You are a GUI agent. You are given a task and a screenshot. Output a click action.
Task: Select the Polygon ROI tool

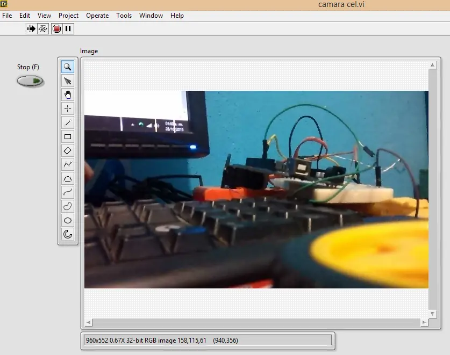(68, 178)
